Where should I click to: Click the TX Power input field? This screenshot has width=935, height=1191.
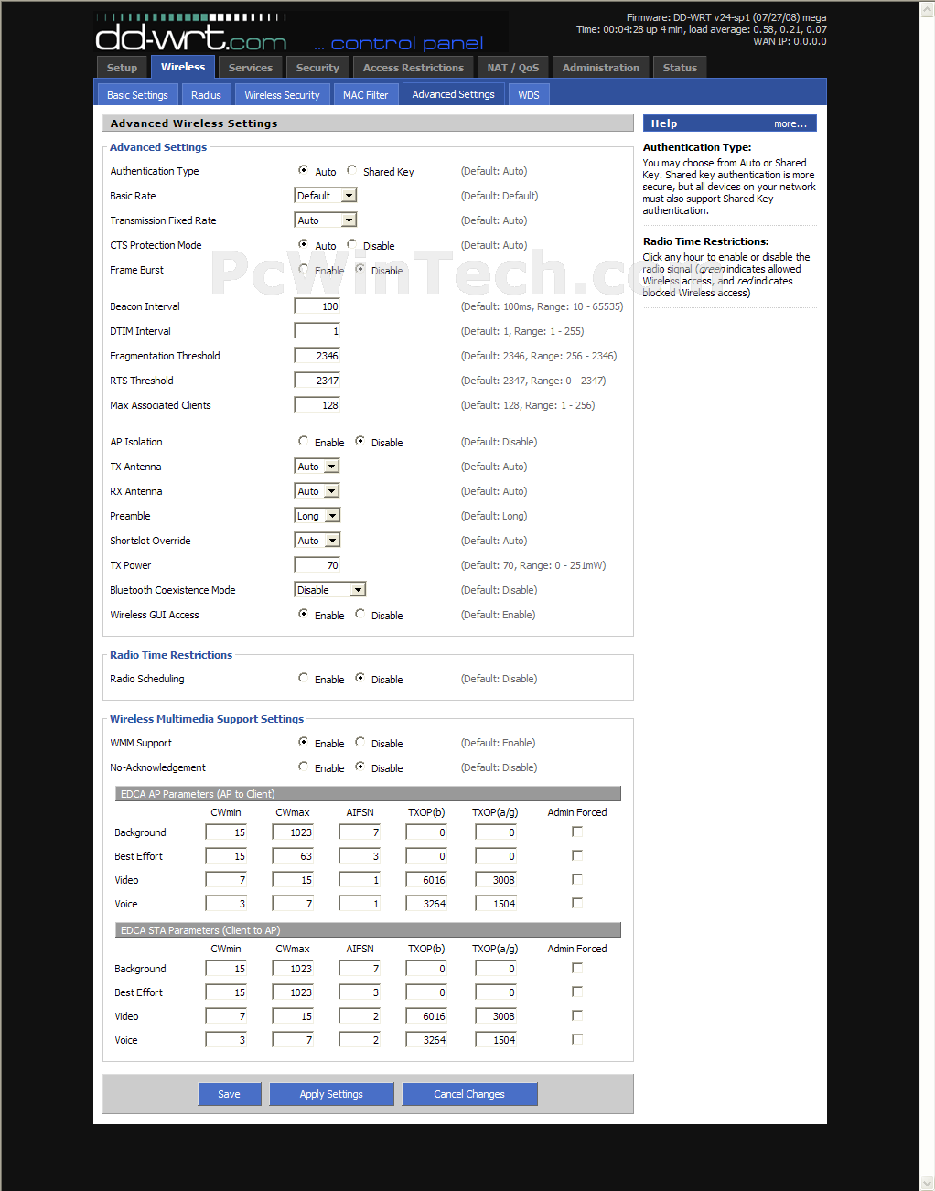(x=317, y=565)
